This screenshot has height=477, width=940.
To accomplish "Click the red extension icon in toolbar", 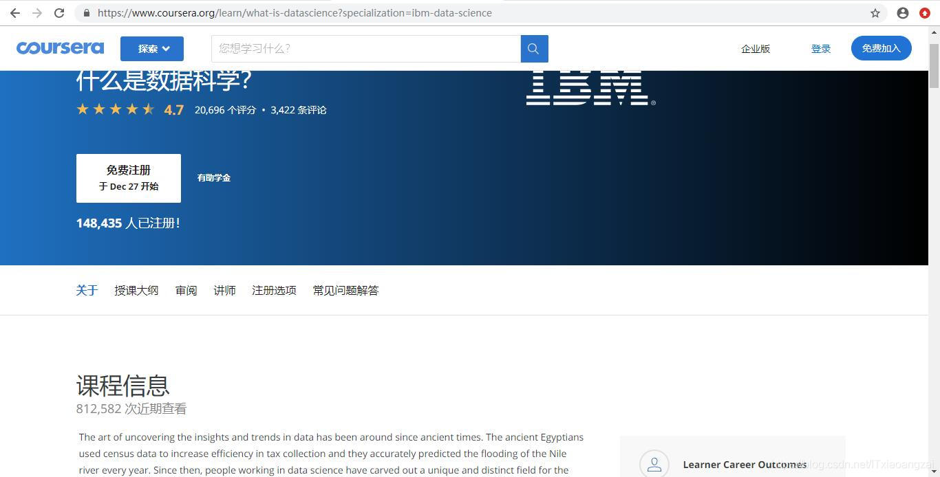I will [x=925, y=13].
